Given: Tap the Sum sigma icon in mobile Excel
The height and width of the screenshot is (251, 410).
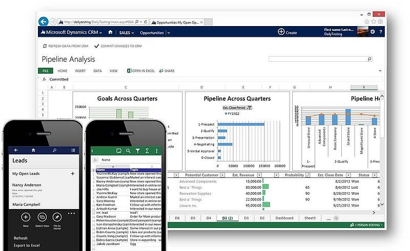Looking at the screenshot, I should 147,150.
